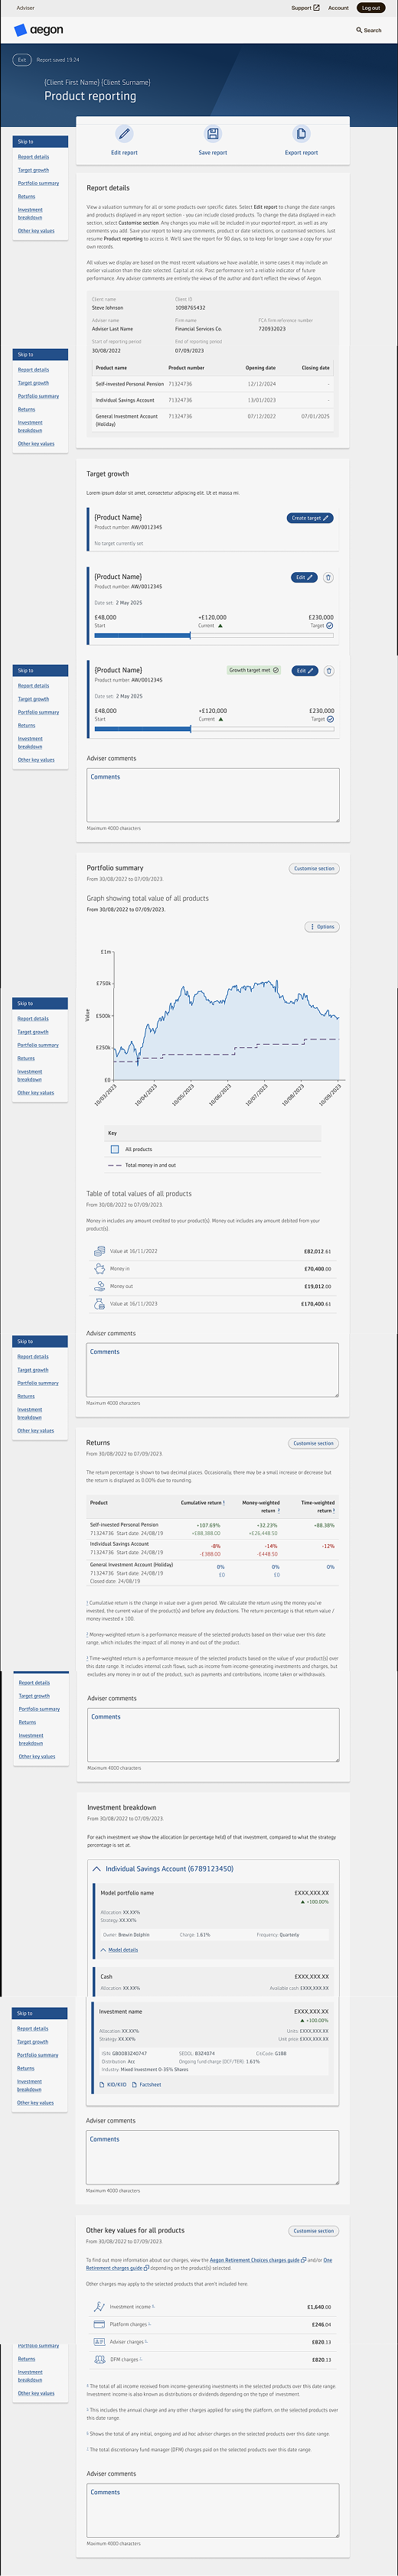Click the '£70,400.00' Money in value
398x2576 pixels.
317,1268
